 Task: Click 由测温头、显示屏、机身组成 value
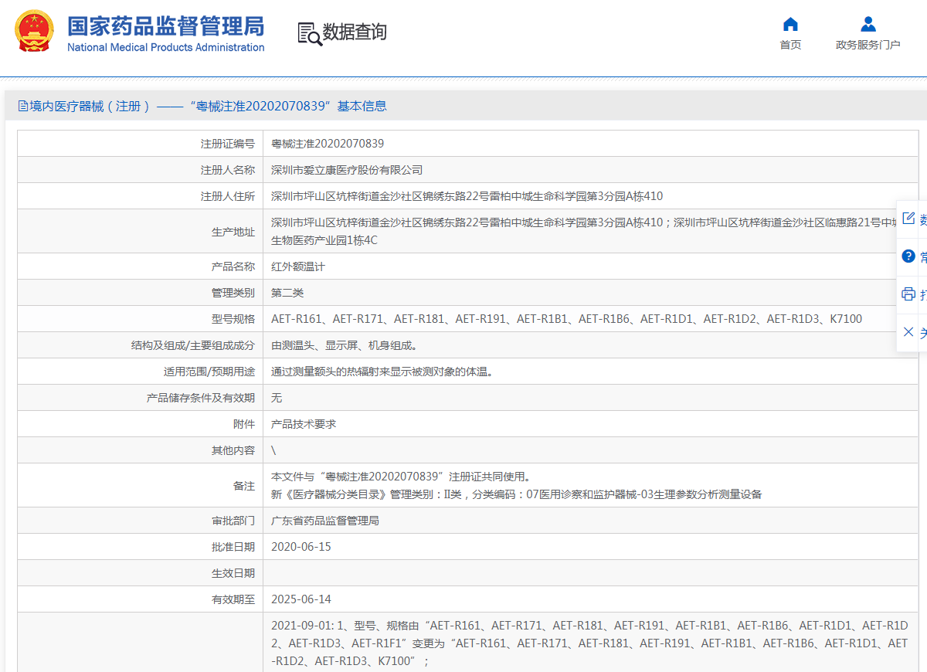(x=345, y=345)
